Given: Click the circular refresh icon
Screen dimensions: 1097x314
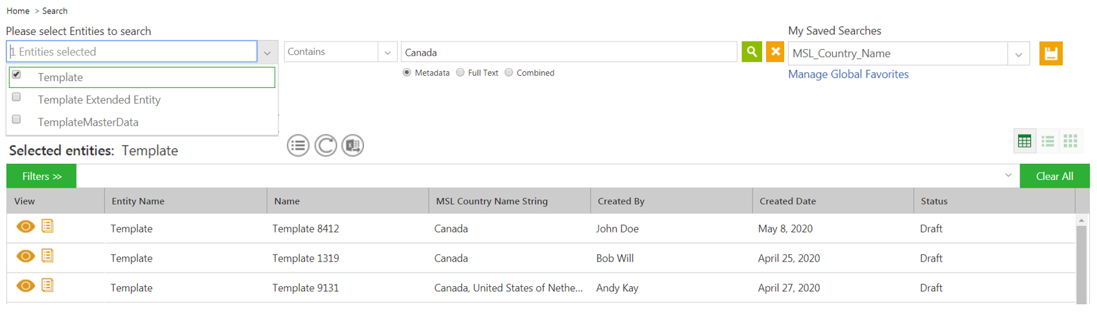Looking at the screenshot, I should (326, 146).
